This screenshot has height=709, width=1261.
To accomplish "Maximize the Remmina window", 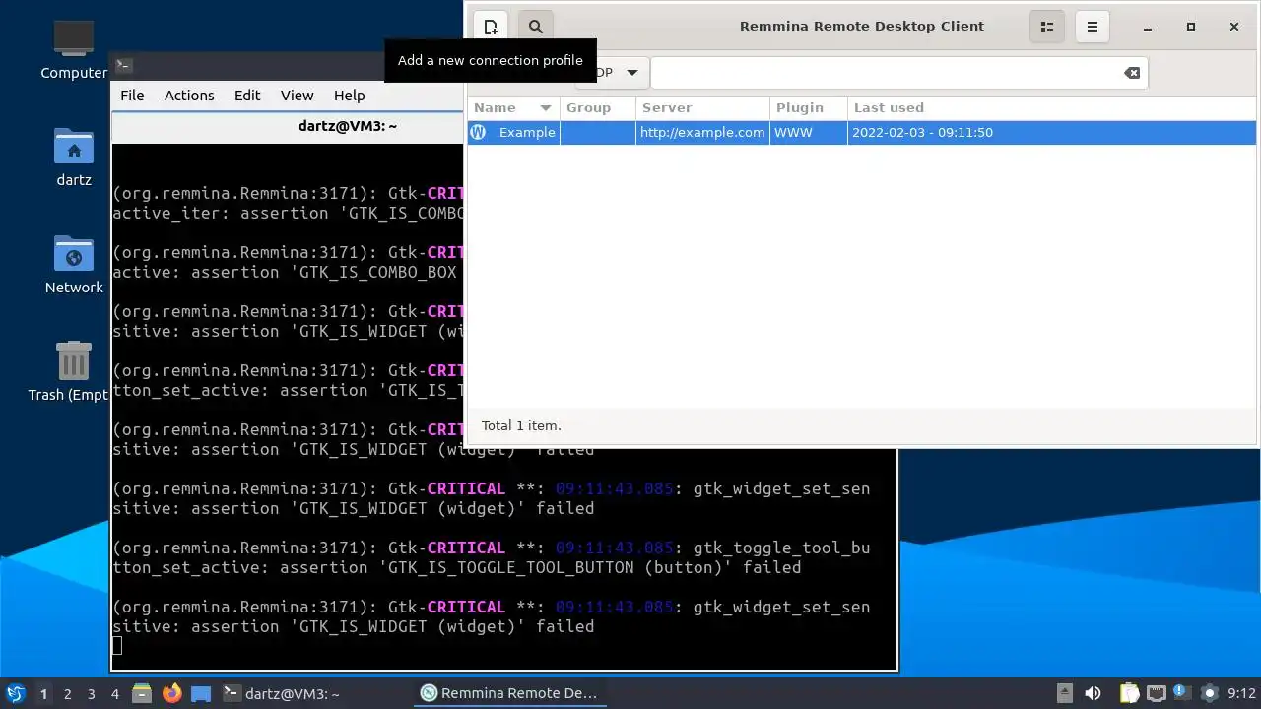I will [x=1190, y=27].
